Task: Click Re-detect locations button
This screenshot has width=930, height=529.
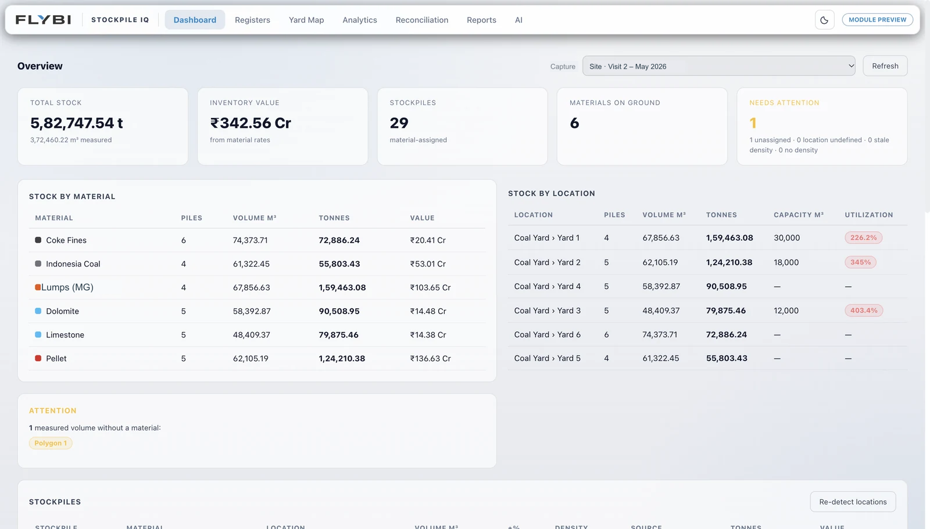Action: [853, 502]
